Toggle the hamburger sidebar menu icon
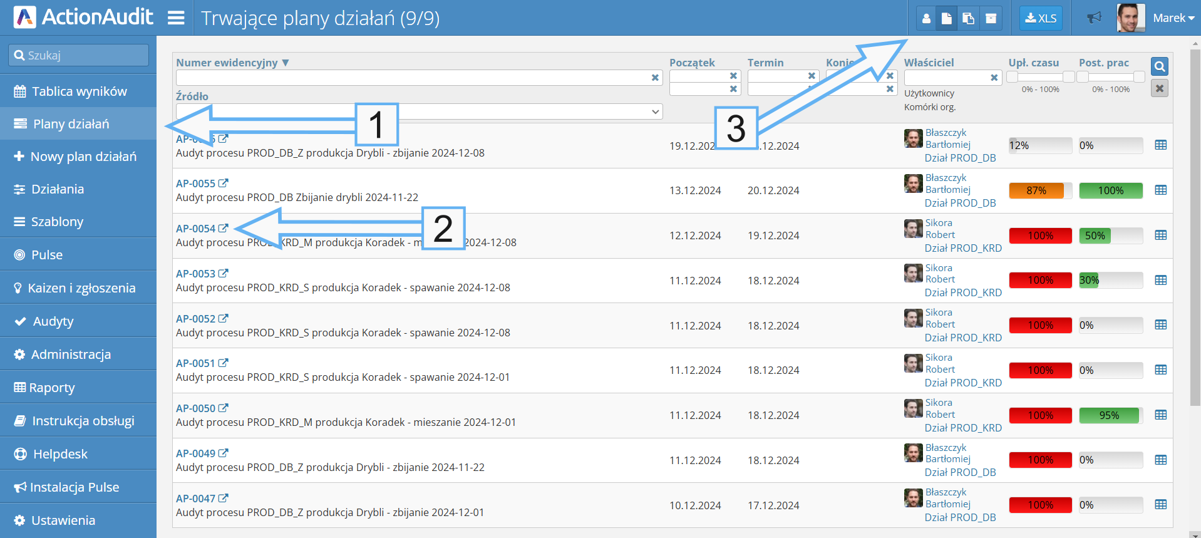Image resolution: width=1201 pixels, height=538 pixels. click(x=176, y=18)
